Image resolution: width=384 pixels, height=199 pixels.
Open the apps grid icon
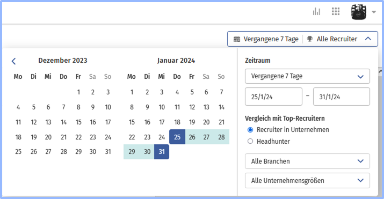pos(336,11)
